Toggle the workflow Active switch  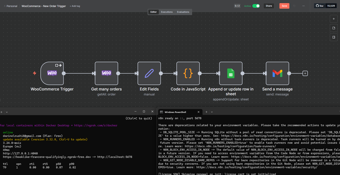click(256, 6)
